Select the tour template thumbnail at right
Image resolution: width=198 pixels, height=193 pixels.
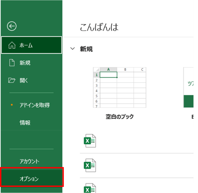click(188, 87)
